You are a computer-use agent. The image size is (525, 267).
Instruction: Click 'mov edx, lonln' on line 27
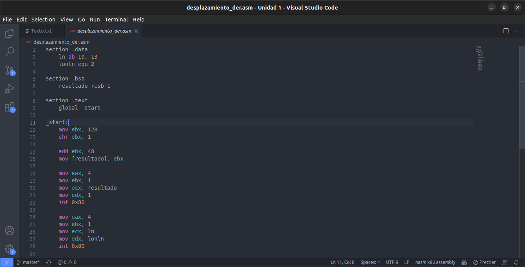tap(81, 239)
